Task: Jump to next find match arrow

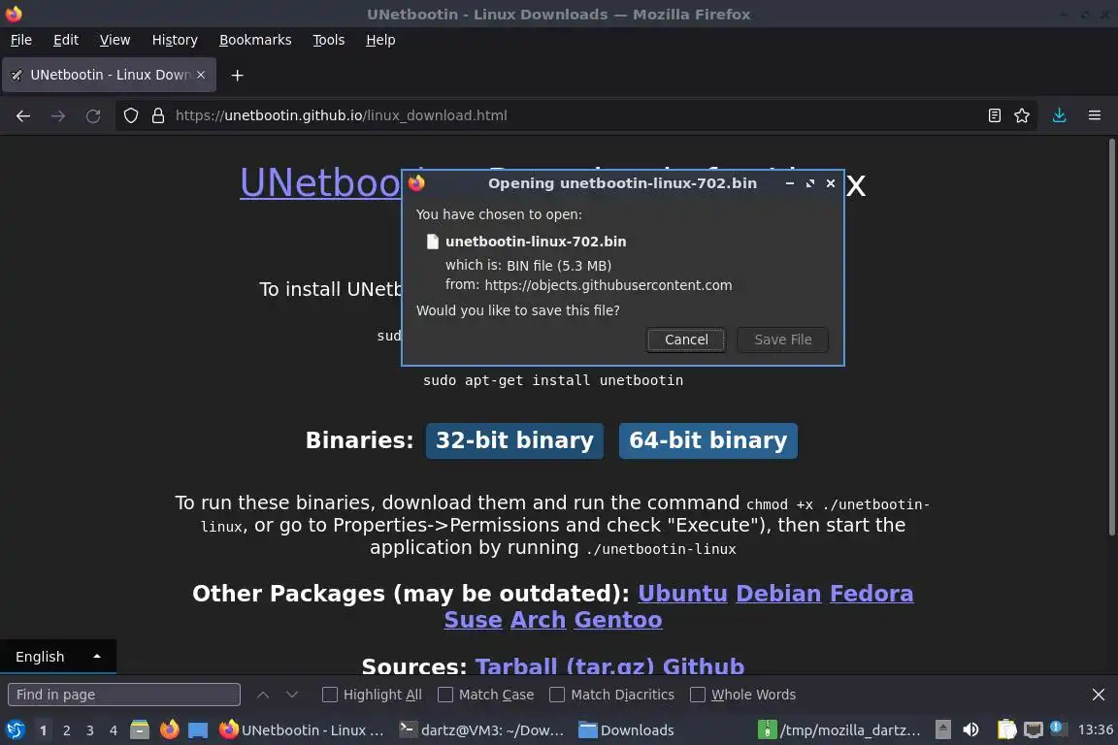Action: pyautogui.click(x=291, y=695)
